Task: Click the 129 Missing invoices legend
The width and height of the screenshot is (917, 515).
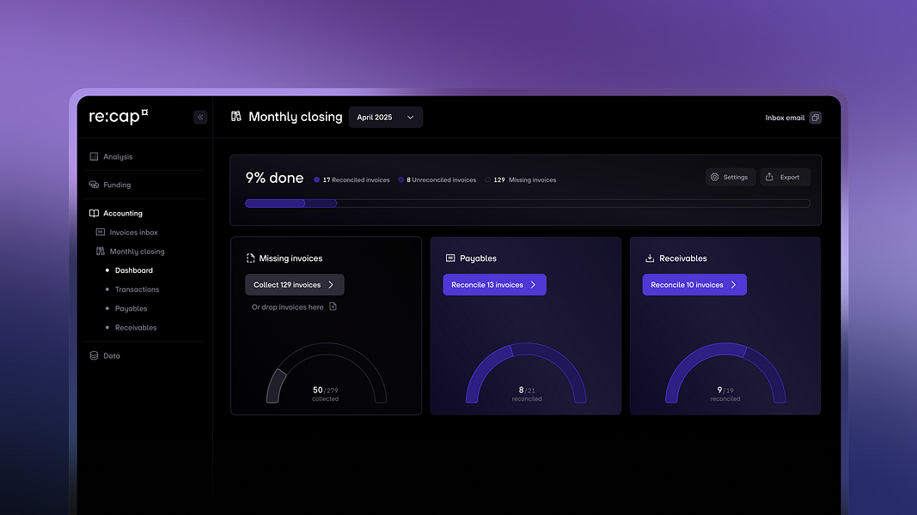Action: tap(521, 180)
